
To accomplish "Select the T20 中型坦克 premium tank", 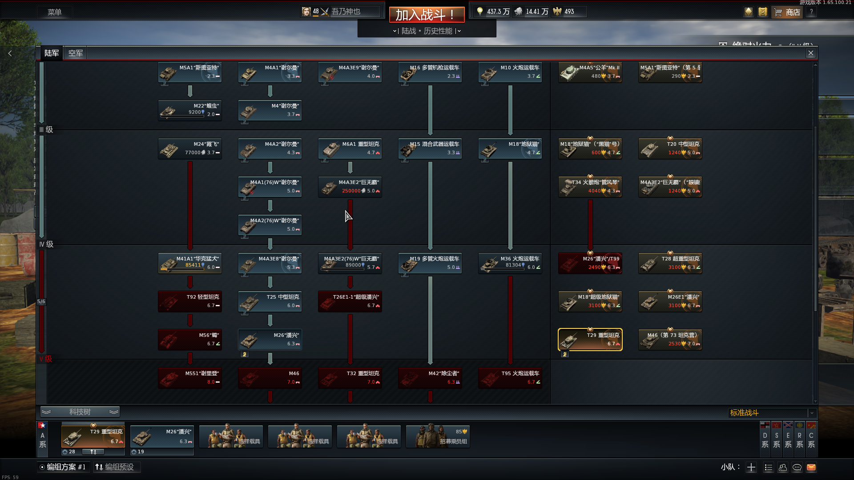I will pyautogui.click(x=670, y=148).
